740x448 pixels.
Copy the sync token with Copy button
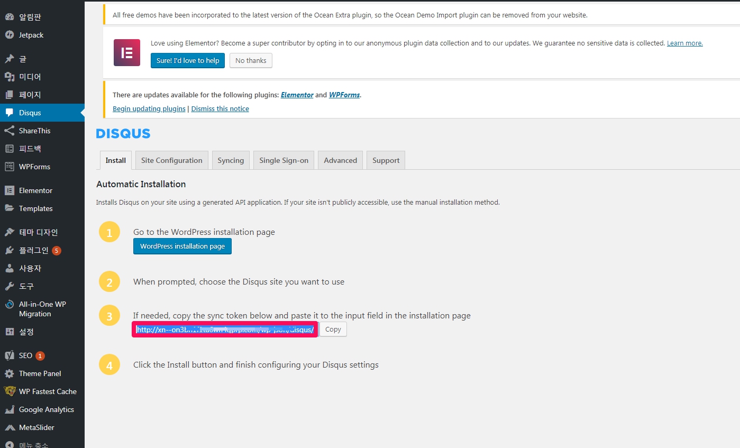[333, 329]
